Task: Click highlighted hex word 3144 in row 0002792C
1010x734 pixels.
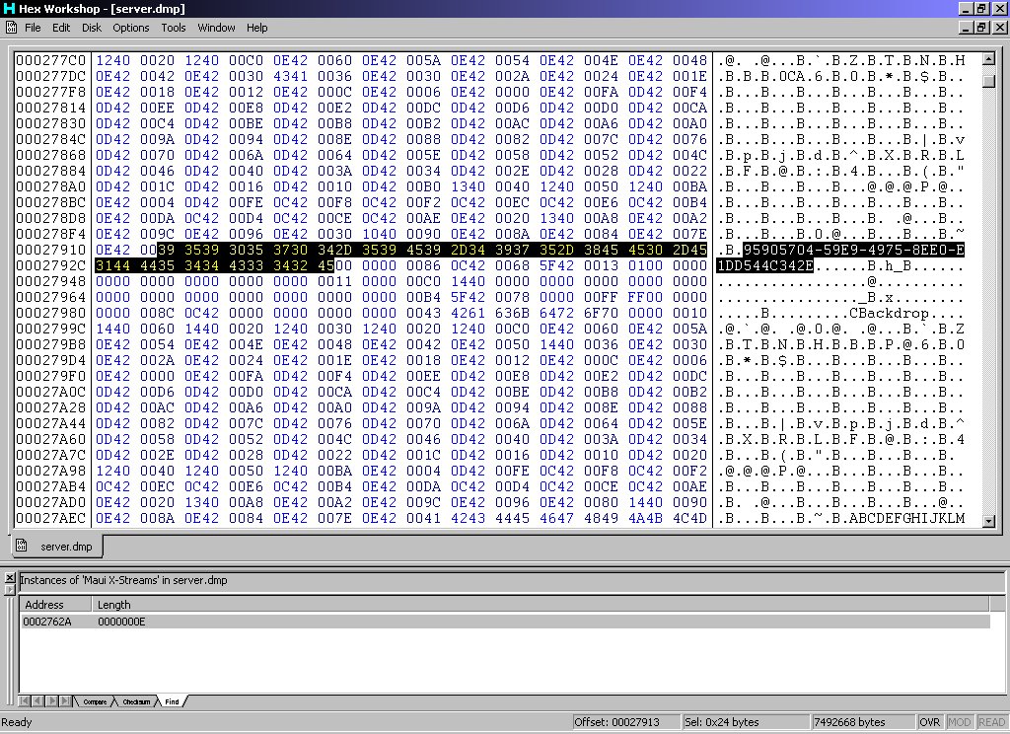Action: (112, 265)
